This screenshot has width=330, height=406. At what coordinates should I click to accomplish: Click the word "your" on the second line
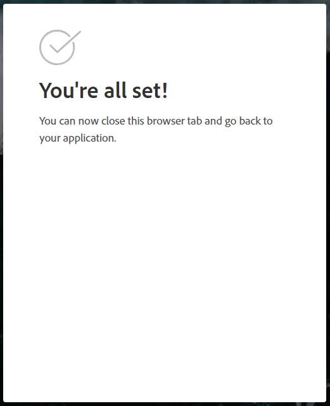[x=50, y=138]
